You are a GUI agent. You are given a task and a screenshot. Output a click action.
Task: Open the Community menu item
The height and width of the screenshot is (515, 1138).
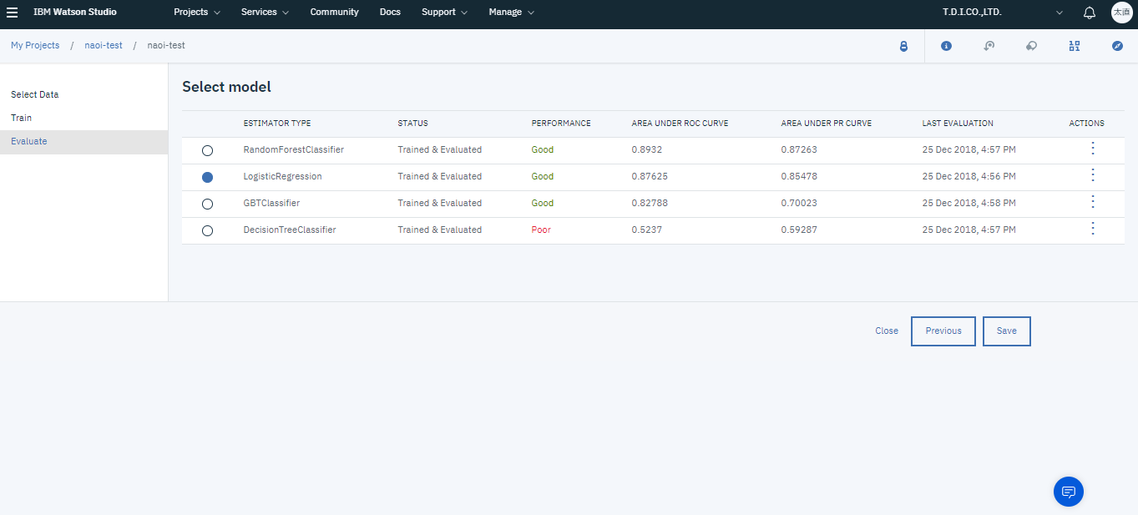pos(334,13)
